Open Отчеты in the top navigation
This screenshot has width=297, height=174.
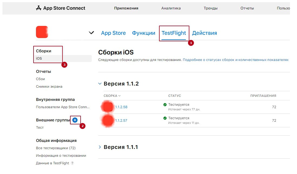click(247, 8)
